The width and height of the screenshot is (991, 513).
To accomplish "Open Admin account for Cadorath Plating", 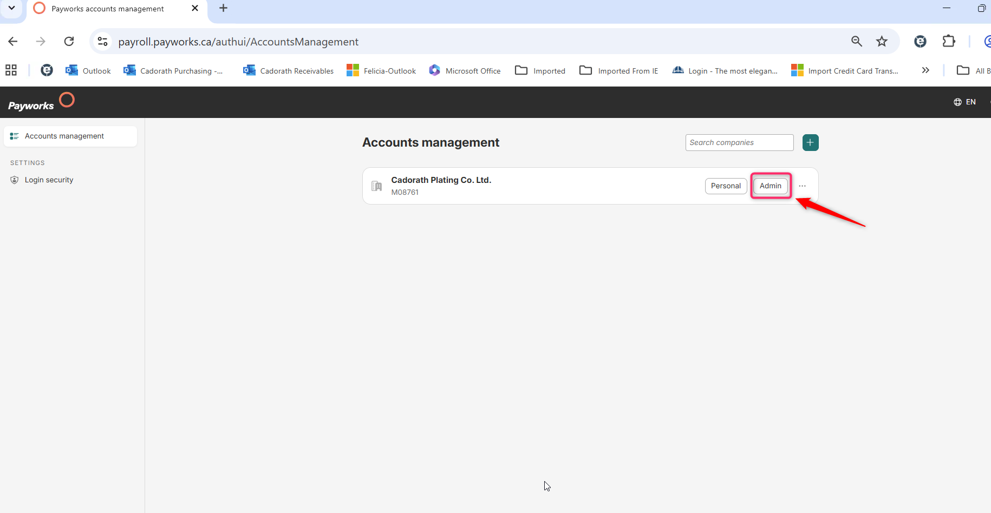I will coord(770,186).
